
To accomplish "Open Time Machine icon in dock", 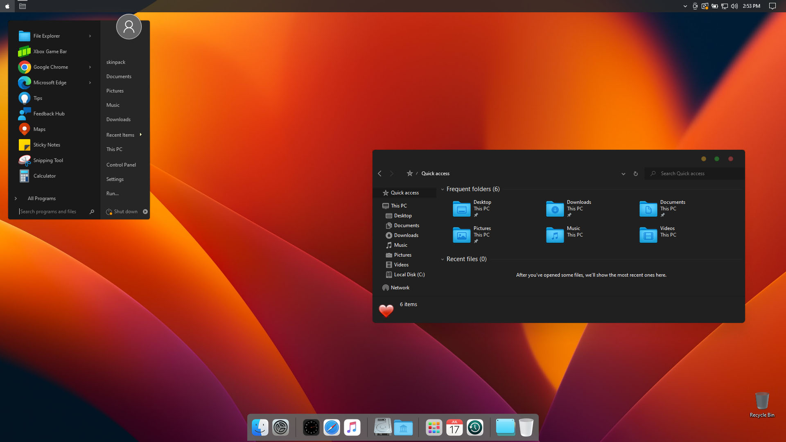I will (x=475, y=428).
